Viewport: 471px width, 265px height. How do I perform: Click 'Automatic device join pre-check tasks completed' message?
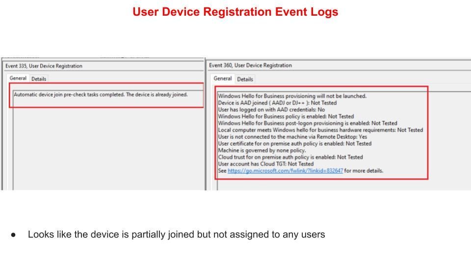pyautogui.click(x=101, y=95)
